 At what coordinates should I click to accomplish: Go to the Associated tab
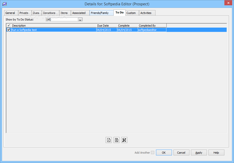click(80, 13)
